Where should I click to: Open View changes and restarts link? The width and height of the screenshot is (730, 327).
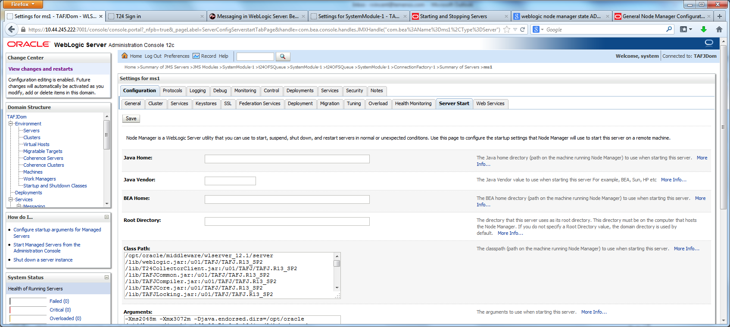tap(41, 69)
